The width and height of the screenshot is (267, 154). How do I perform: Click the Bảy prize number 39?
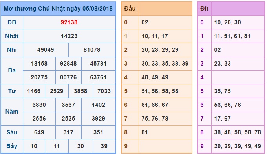click(104, 146)
